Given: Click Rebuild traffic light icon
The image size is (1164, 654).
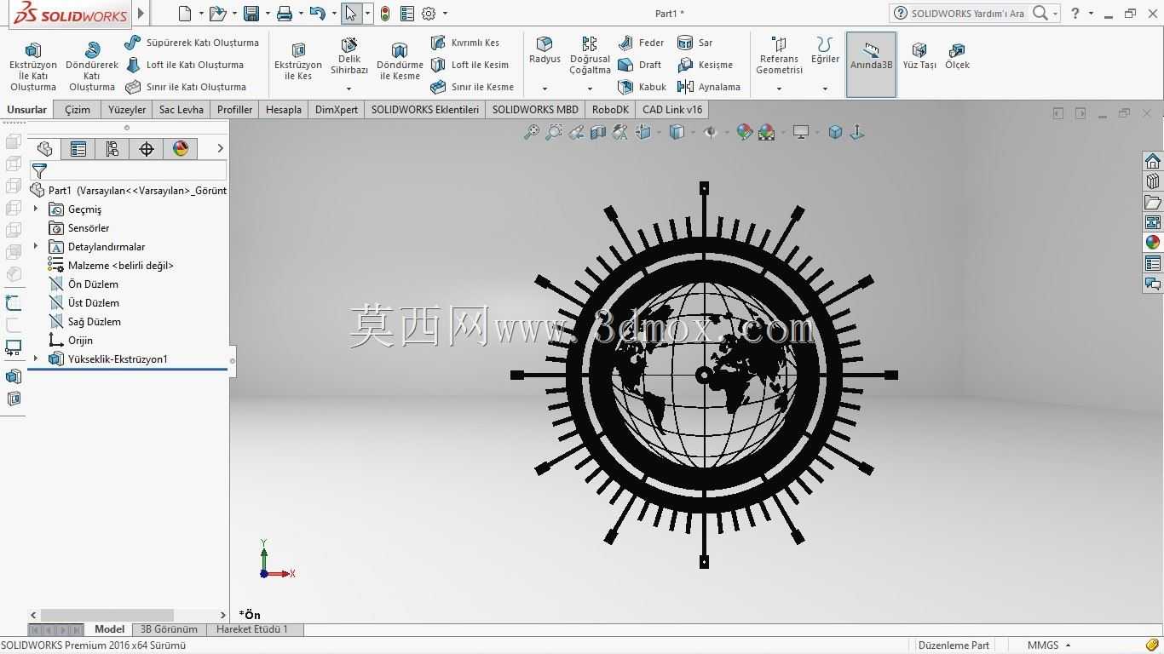Looking at the screenshot, I should click(x=385, y=13).
